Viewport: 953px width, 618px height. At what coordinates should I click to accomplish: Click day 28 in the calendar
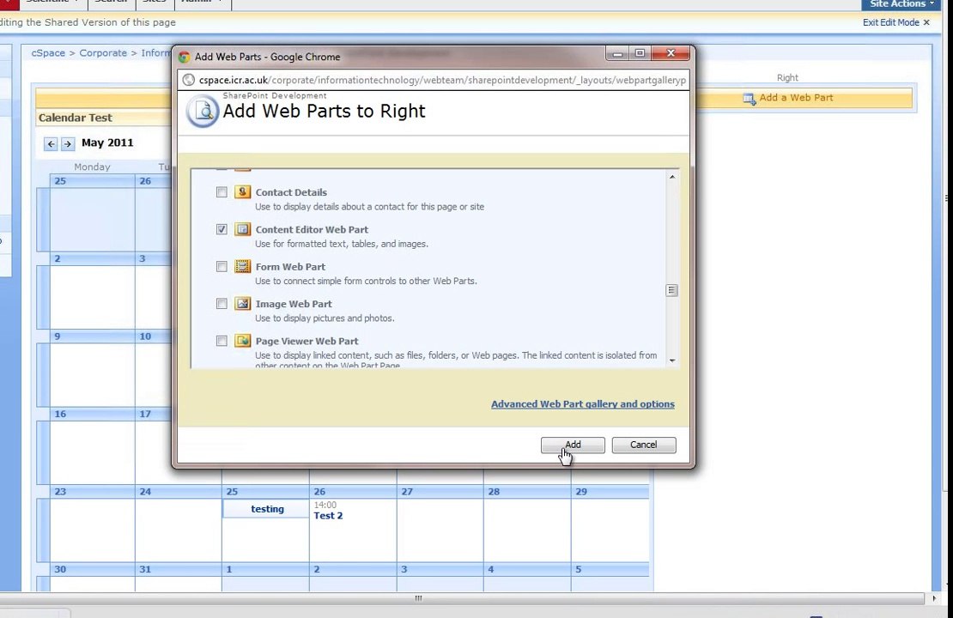click(x=495, y=492)
